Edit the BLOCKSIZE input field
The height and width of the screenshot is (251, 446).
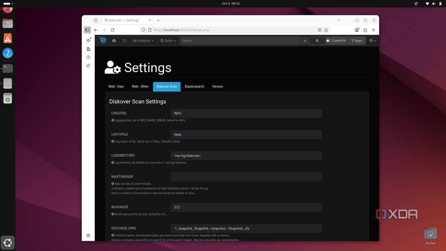[246, 207]
